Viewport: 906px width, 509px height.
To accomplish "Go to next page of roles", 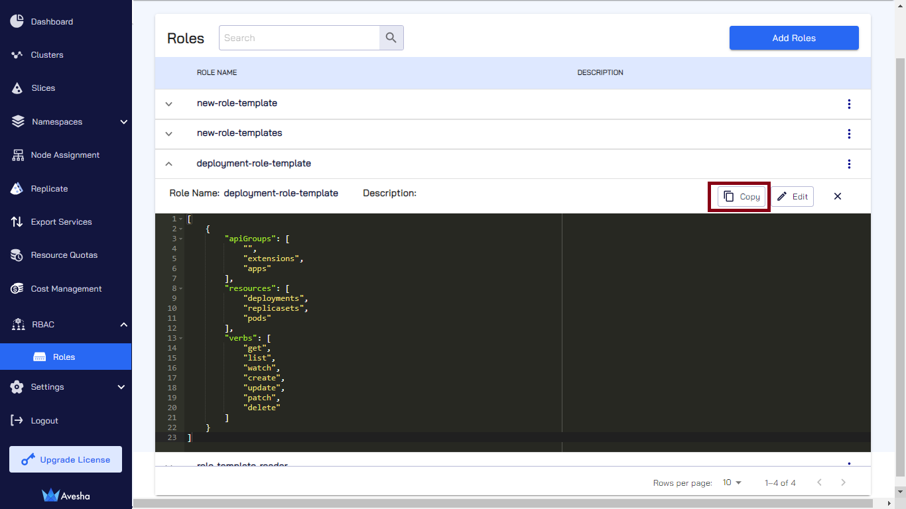I will (844, 482).
